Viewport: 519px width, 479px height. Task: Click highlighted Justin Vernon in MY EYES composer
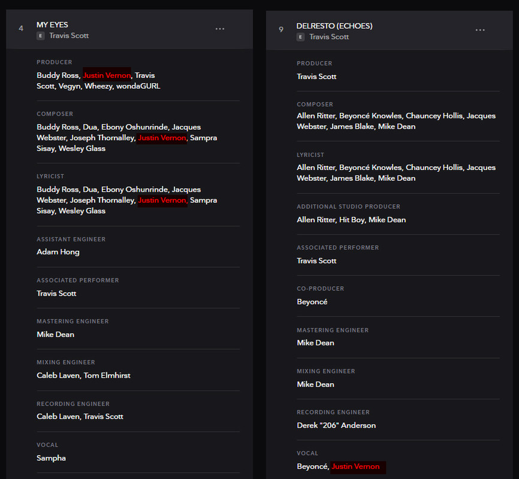point(162,138)
